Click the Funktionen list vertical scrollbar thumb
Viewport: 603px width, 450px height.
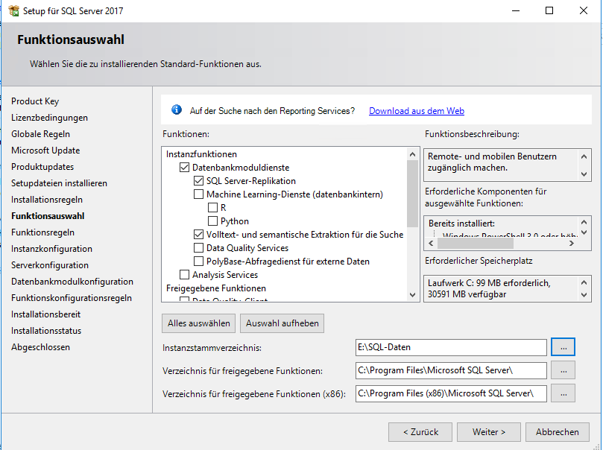coord(413,193)
